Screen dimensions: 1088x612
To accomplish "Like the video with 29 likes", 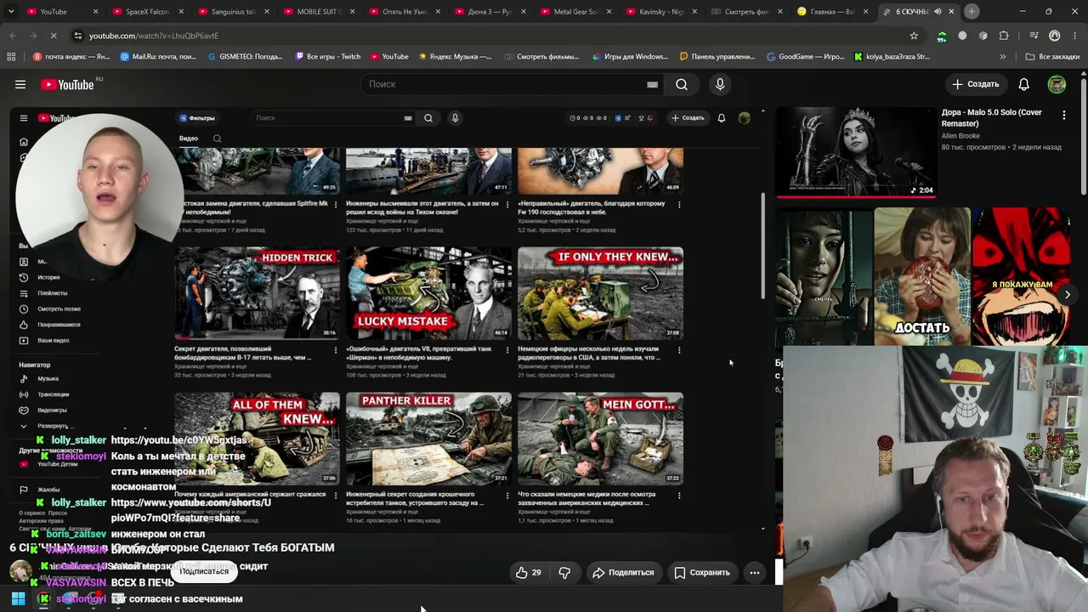I will pyautogui.click(x=529, y=573).
